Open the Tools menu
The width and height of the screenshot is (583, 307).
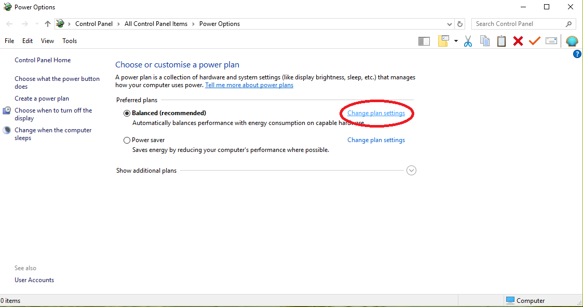[x=70, y=41]
